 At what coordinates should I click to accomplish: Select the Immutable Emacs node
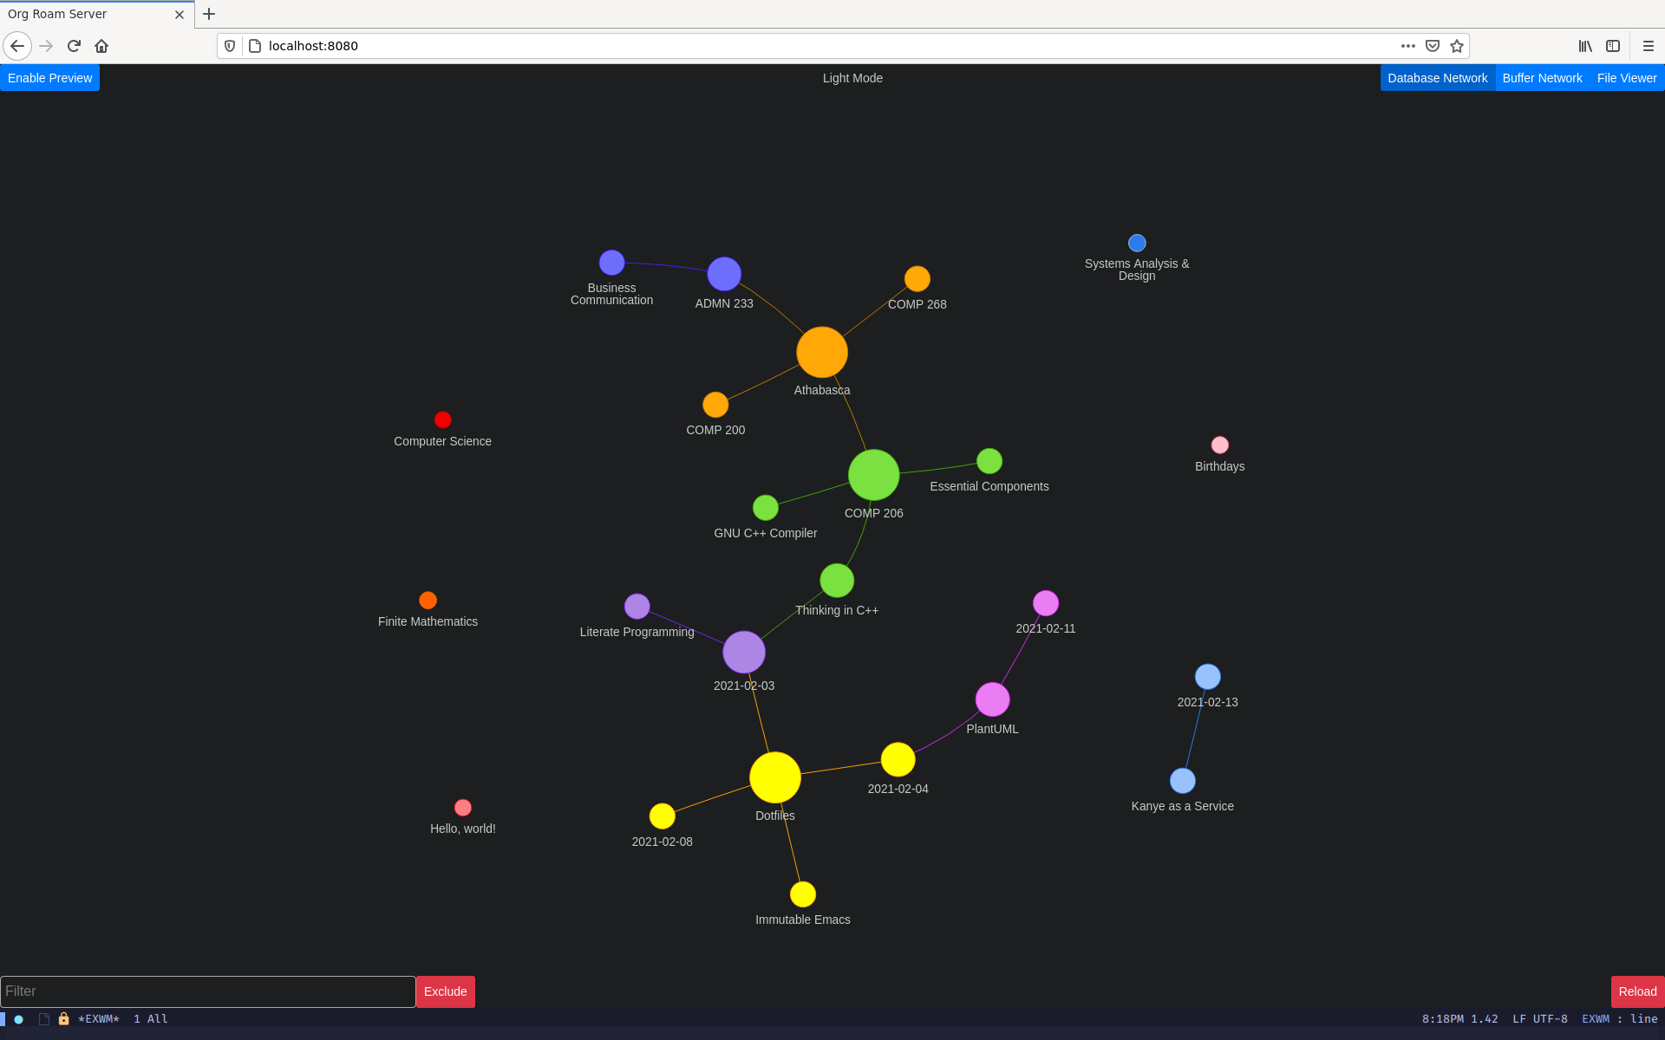803,894
